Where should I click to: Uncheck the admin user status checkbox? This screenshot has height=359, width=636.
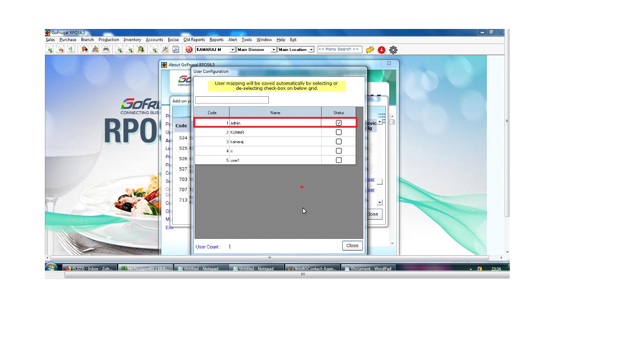[339, 123]
